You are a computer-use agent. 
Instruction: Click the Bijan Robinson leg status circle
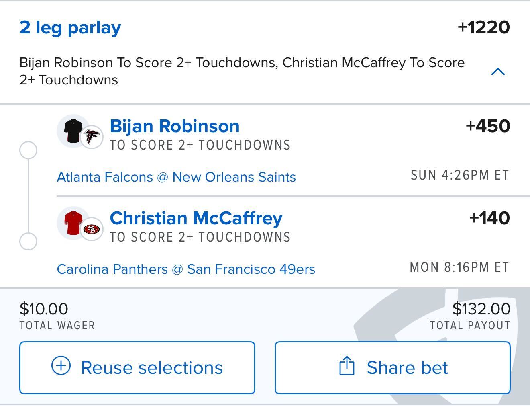click(28, 150)
